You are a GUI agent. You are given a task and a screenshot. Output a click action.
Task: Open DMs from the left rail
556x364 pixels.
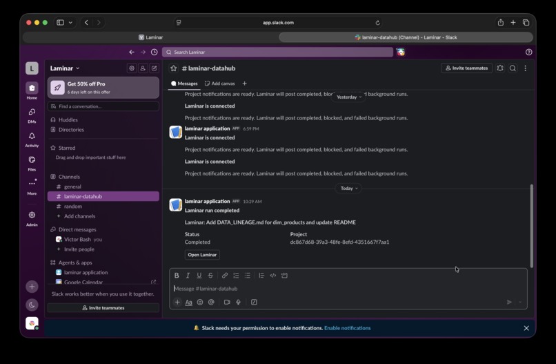point(32,115)
